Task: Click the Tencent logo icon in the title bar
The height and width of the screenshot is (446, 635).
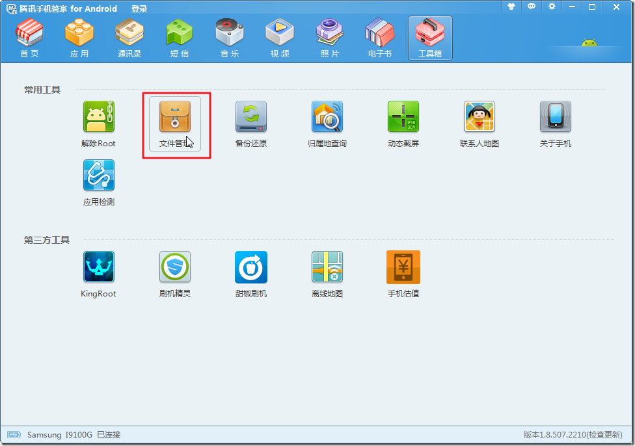Action: click(12, 9)
